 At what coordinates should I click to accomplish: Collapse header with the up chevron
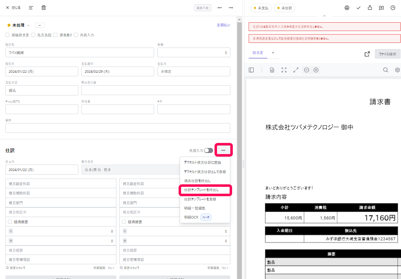[324, 16]
